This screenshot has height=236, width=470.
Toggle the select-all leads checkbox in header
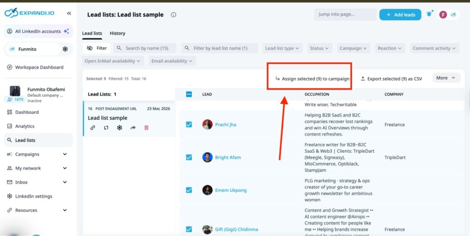click(x=189, y=94)
